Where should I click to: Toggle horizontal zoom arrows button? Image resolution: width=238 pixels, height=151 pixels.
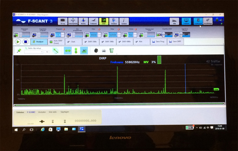68,51
